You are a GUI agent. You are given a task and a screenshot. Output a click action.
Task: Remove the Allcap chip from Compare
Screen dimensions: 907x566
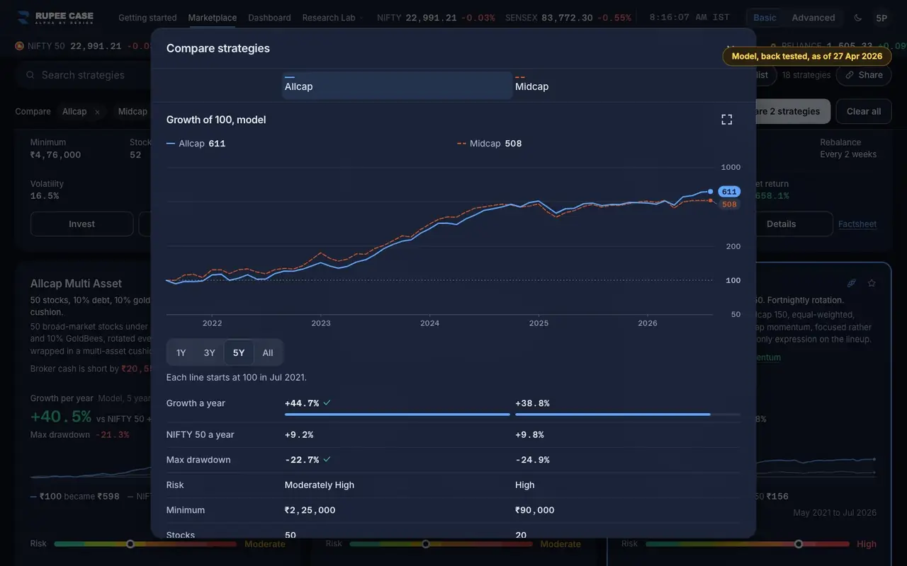coord(97,112)
